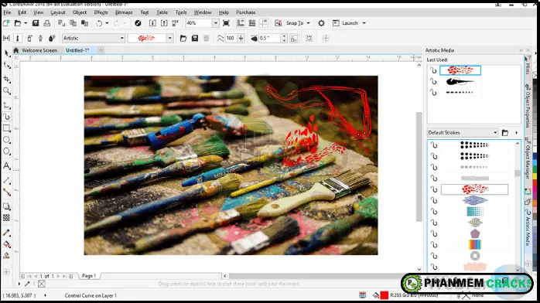Select the Shape edit tool

coord(7,66)
